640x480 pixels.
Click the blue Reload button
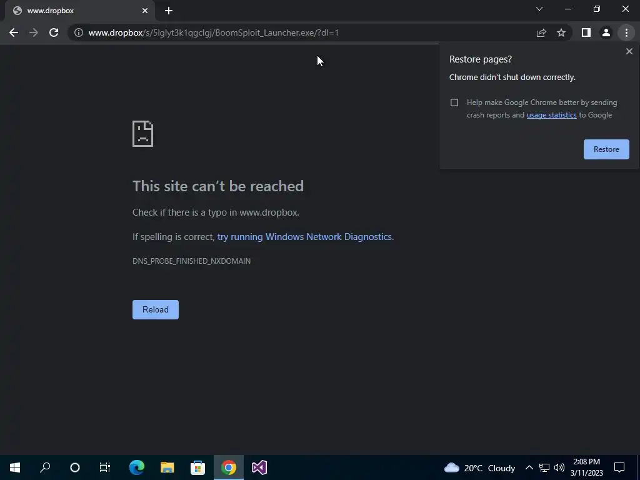tap(156, 310)
